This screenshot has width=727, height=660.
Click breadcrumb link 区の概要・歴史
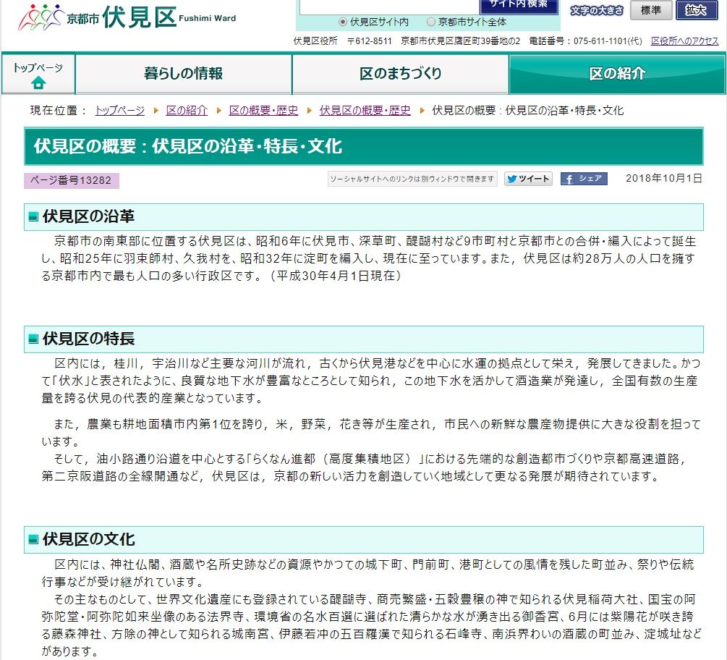tap(263, 111)
